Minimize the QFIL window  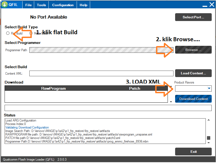click(205, 6)
